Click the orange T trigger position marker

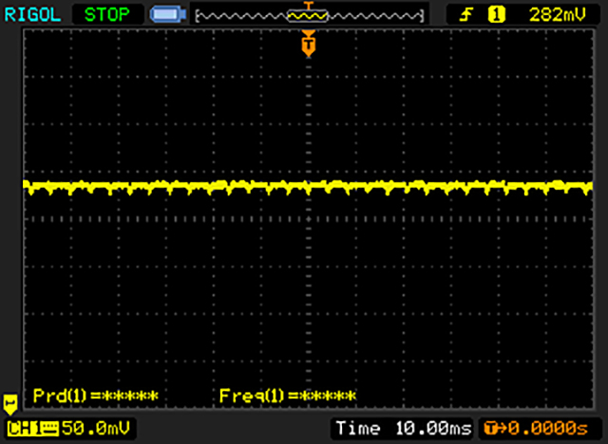pos(308,44)
